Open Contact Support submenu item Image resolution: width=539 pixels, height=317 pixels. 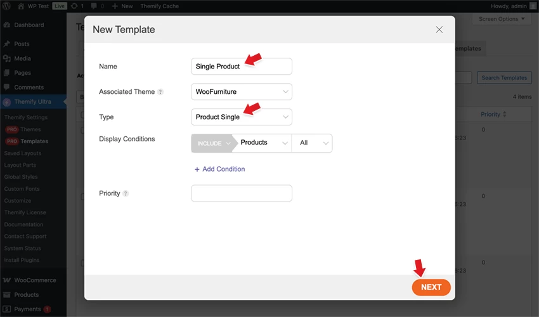pos(25,236)
